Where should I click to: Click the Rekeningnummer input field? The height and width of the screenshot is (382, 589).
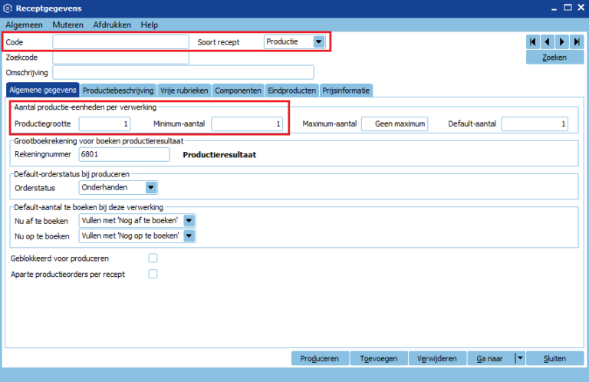(123, 154)
